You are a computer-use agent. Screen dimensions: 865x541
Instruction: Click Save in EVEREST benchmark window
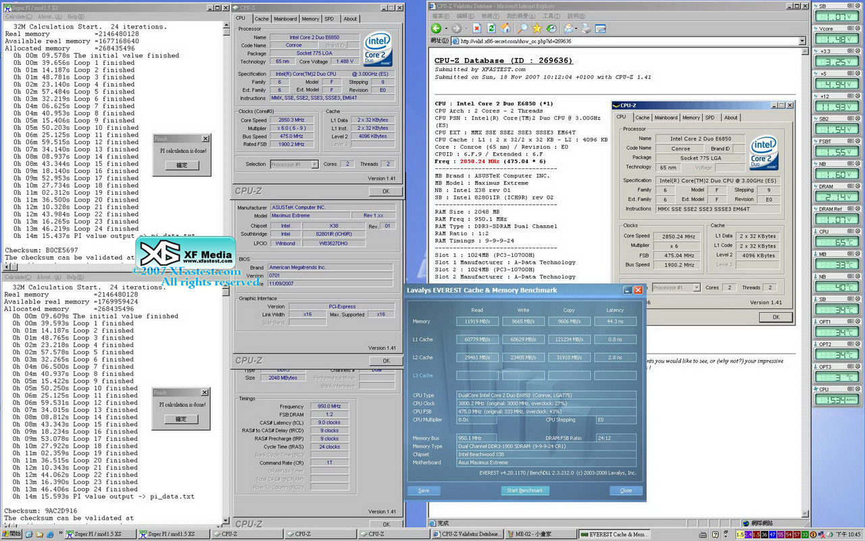tap(424, 490)
